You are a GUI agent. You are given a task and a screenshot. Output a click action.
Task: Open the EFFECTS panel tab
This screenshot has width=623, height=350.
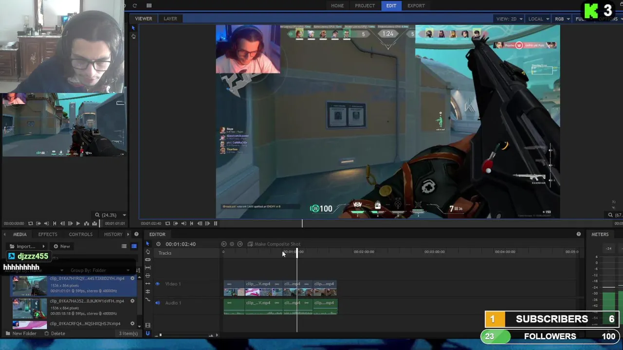[x=48, y=234]
